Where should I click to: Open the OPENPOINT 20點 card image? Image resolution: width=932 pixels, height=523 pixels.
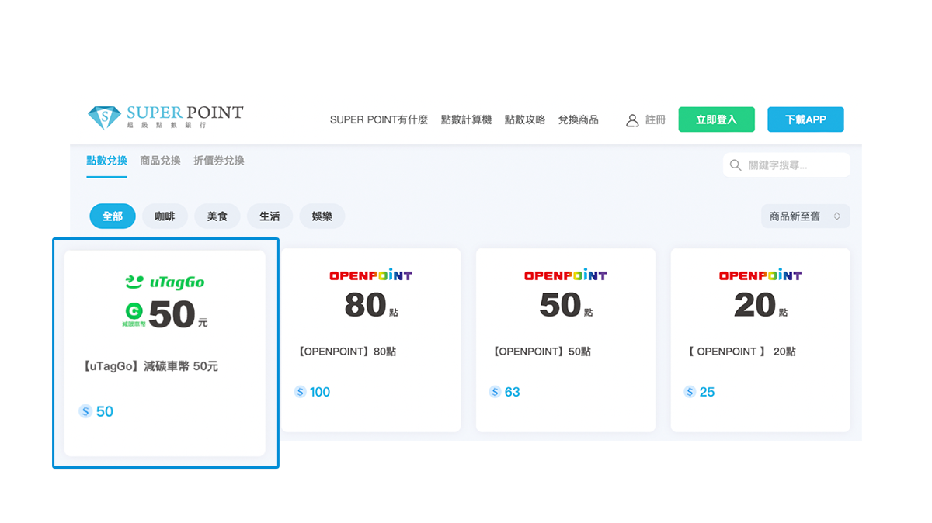[760, 295]
